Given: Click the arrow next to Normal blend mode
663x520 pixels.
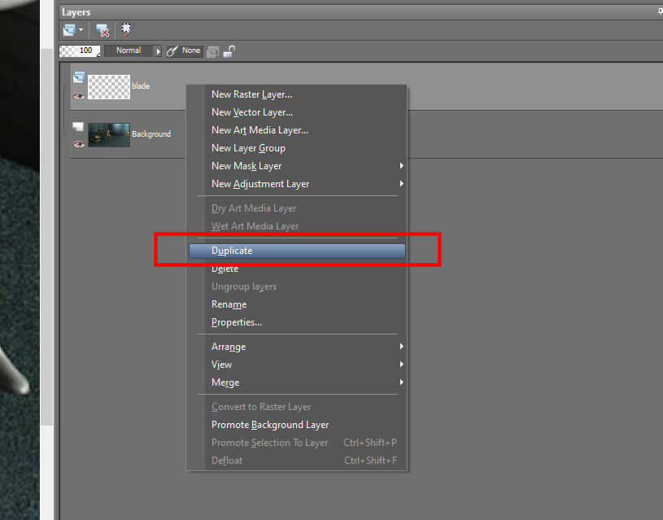Looking at the screenshot, I should [x=158, y=51].
